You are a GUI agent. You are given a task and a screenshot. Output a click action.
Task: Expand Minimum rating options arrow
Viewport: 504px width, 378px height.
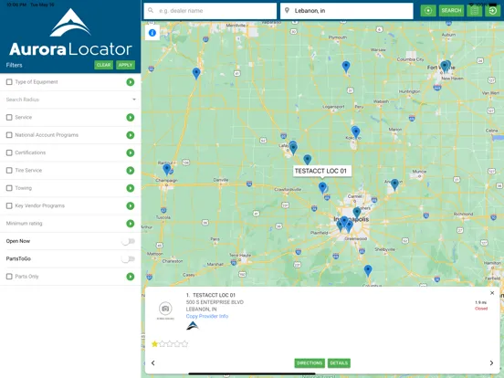pos(131,224)
